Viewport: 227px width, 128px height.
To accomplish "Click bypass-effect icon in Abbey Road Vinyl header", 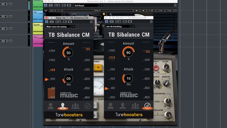I will click(51, 5).
